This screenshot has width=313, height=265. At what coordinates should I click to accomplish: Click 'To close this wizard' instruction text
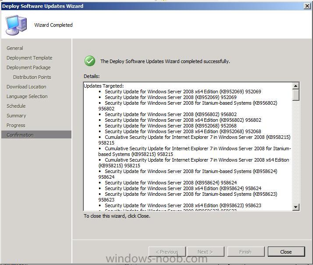(x=117, y=216)
